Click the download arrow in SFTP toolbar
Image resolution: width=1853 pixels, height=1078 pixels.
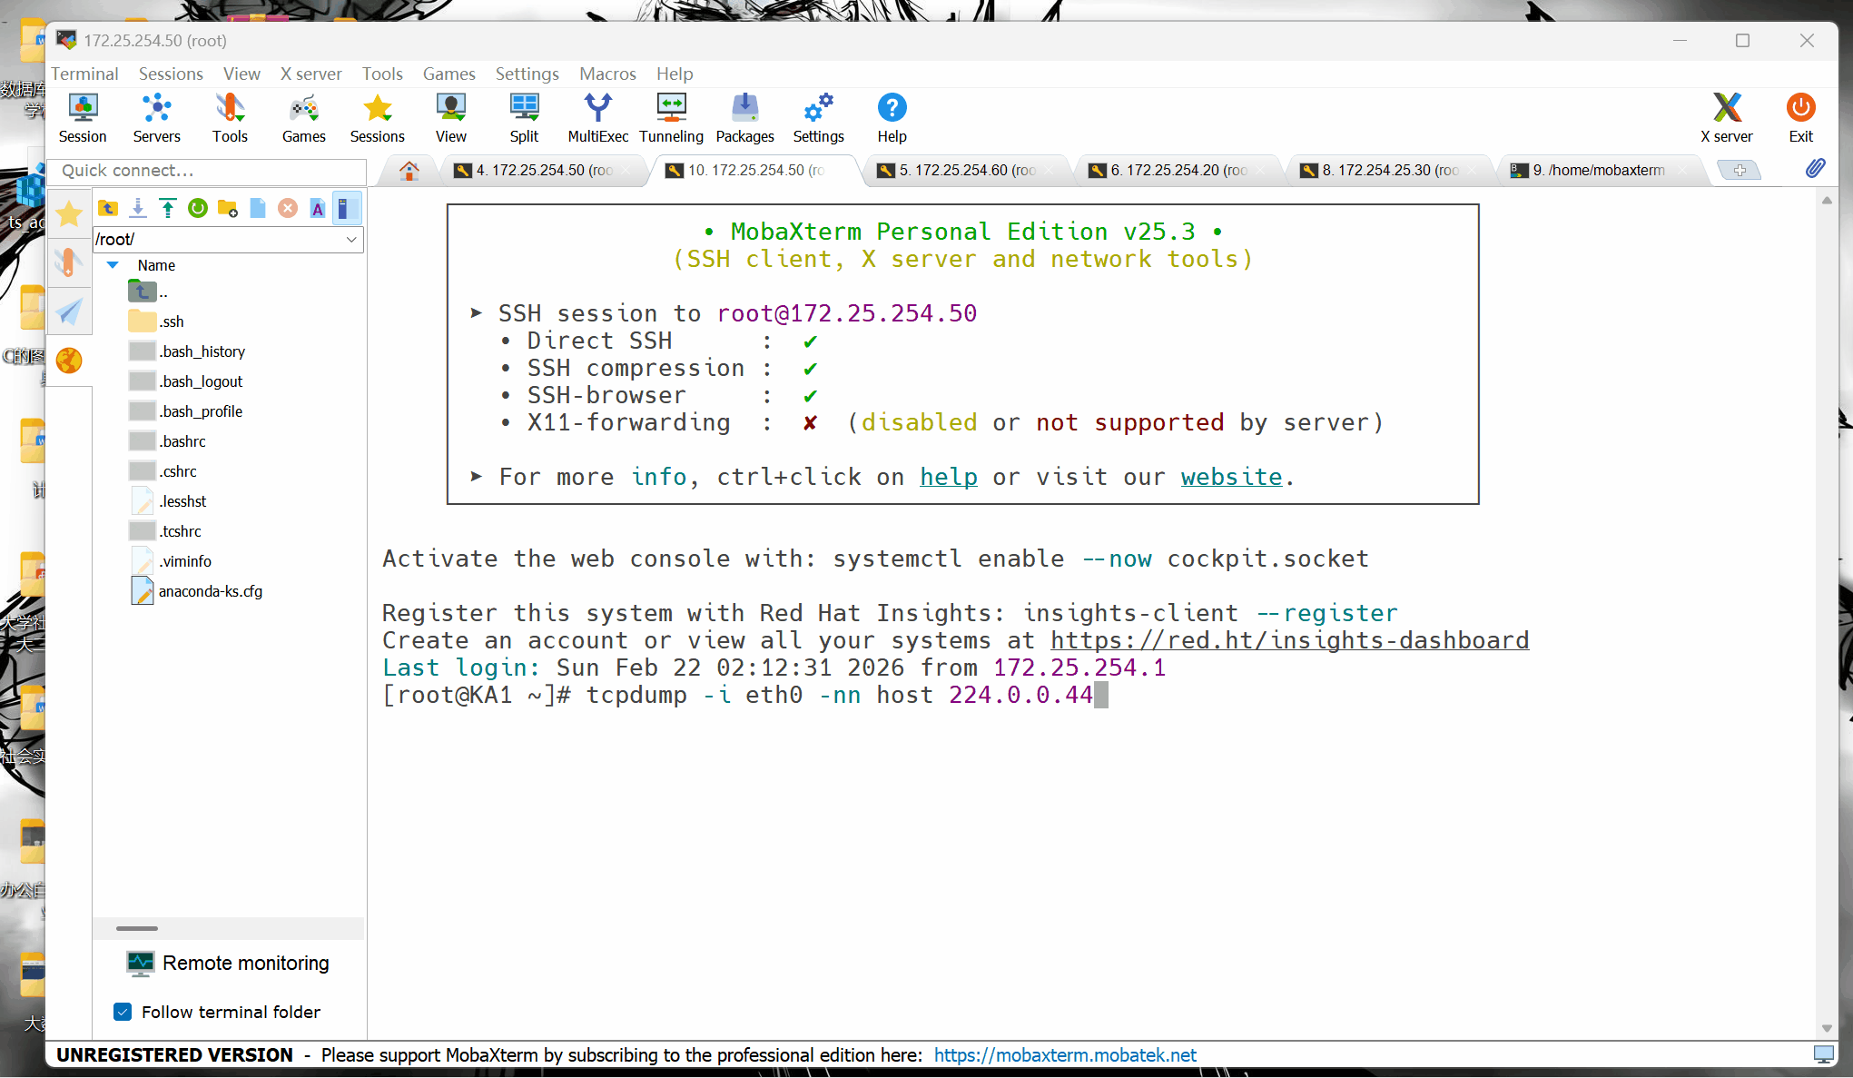click(x=138, y=209)
